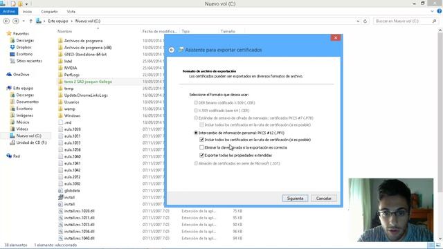Select file install.res.1028.dll

pos(80,211)
